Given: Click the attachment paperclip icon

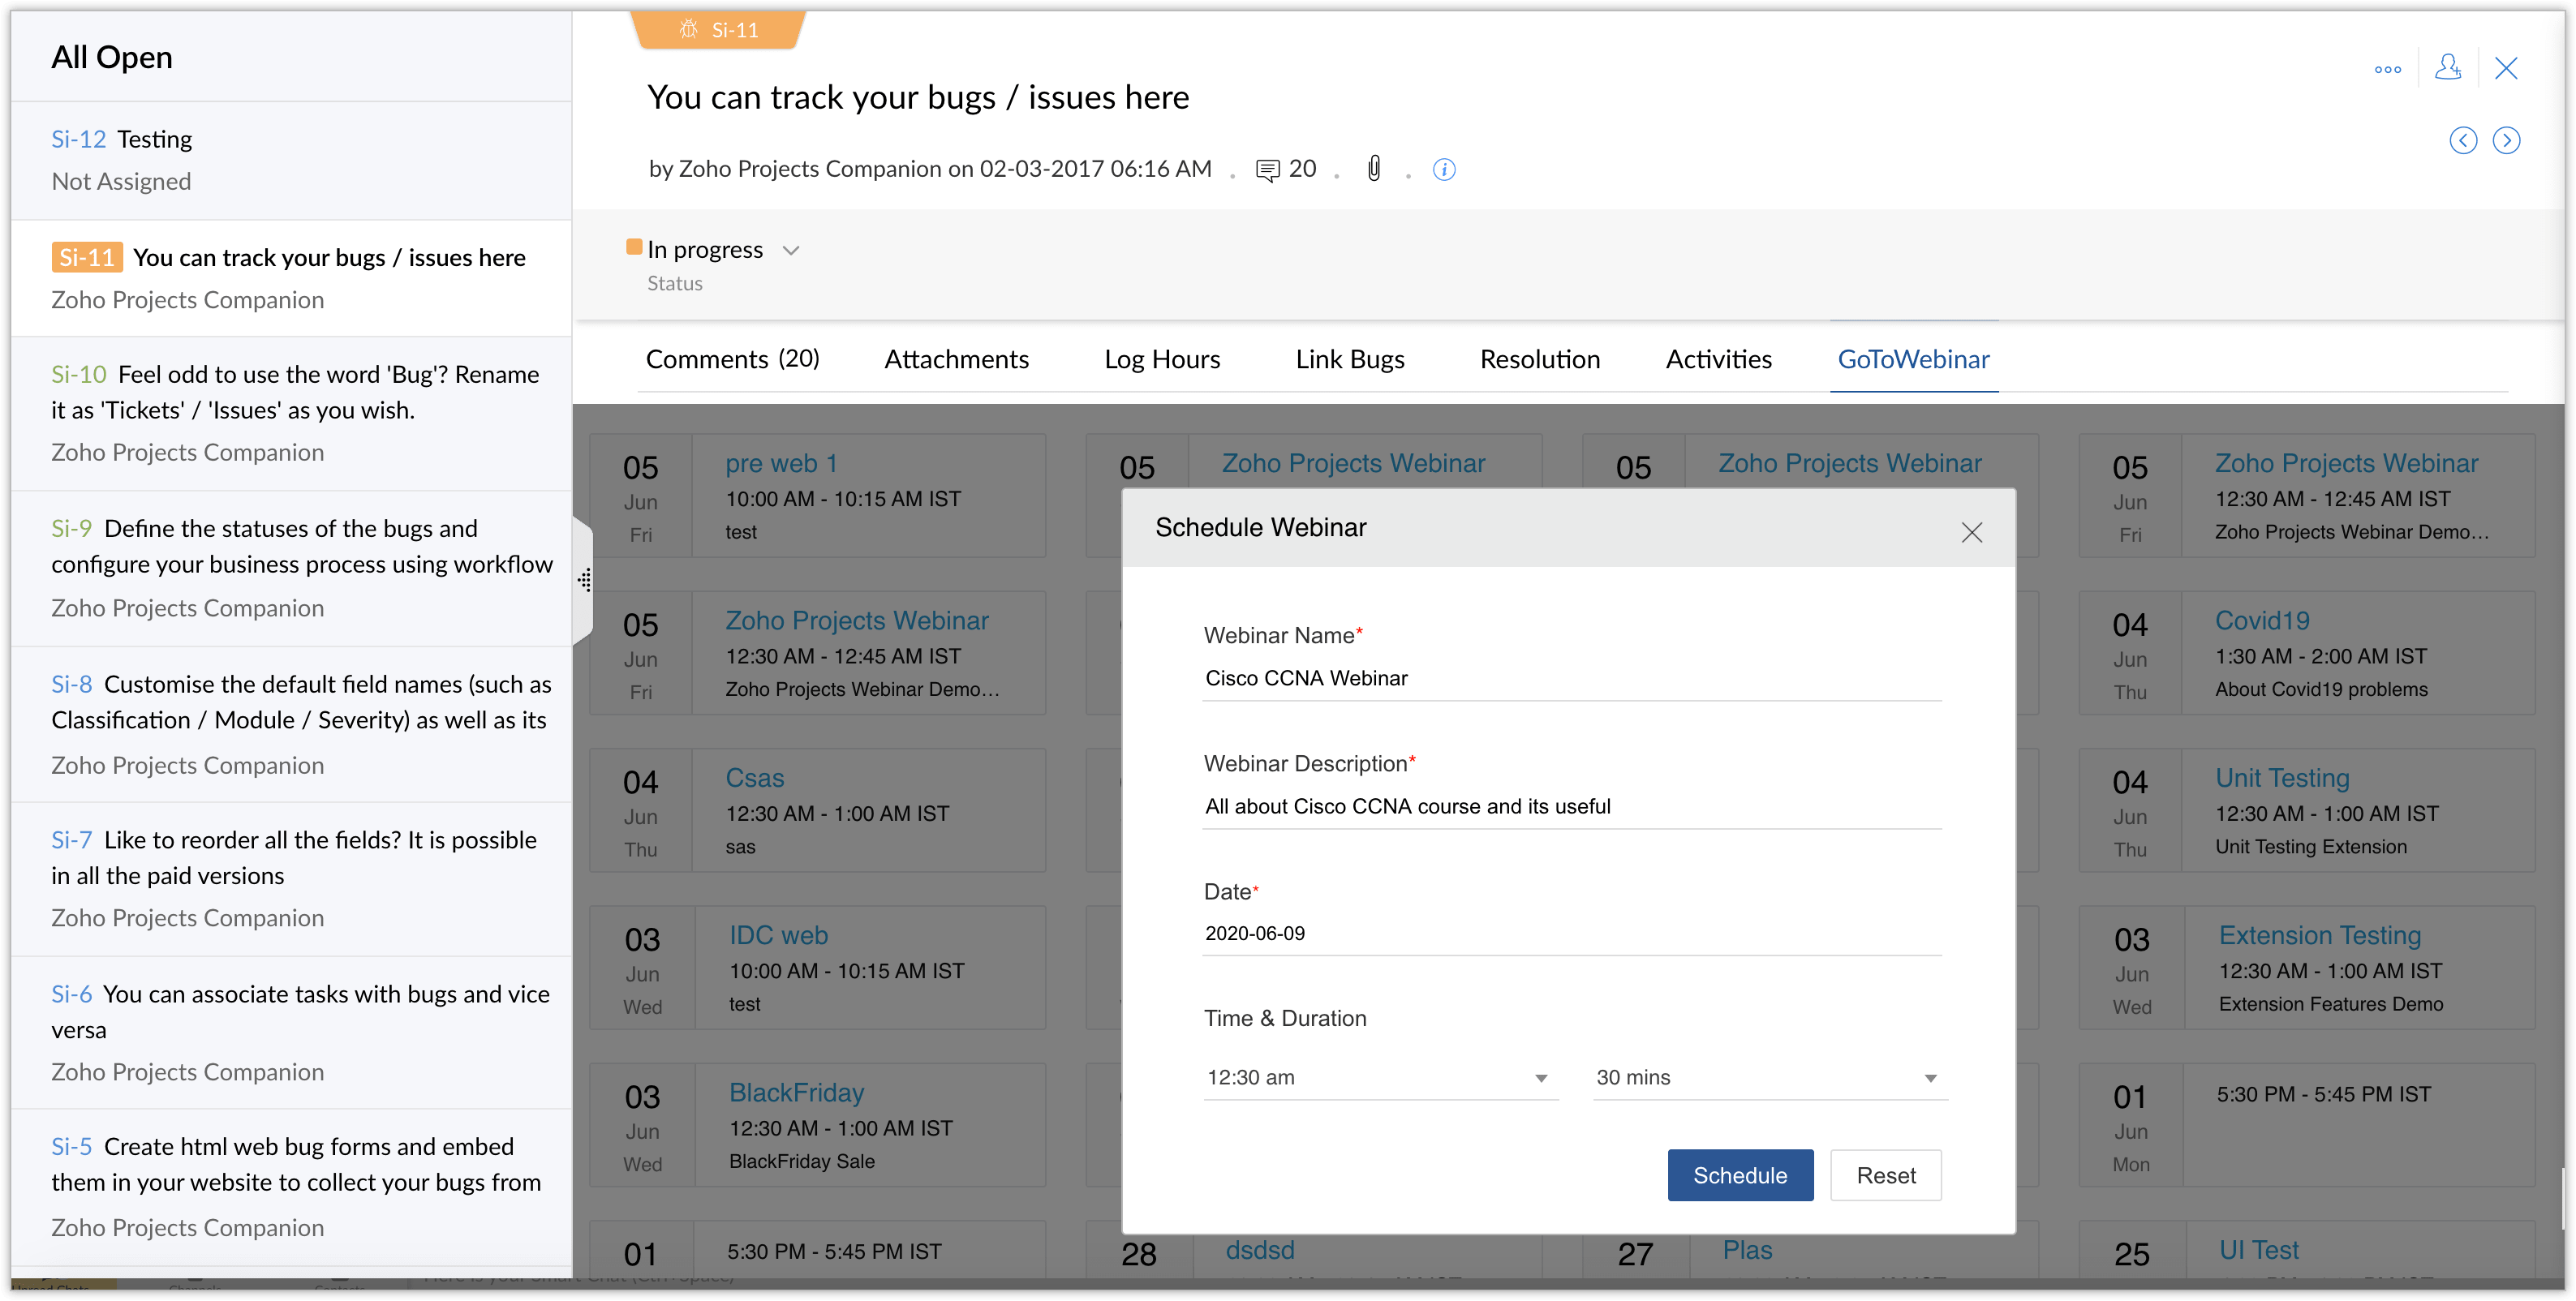Looking at the screenshot, I should (x=1374, y=168).
